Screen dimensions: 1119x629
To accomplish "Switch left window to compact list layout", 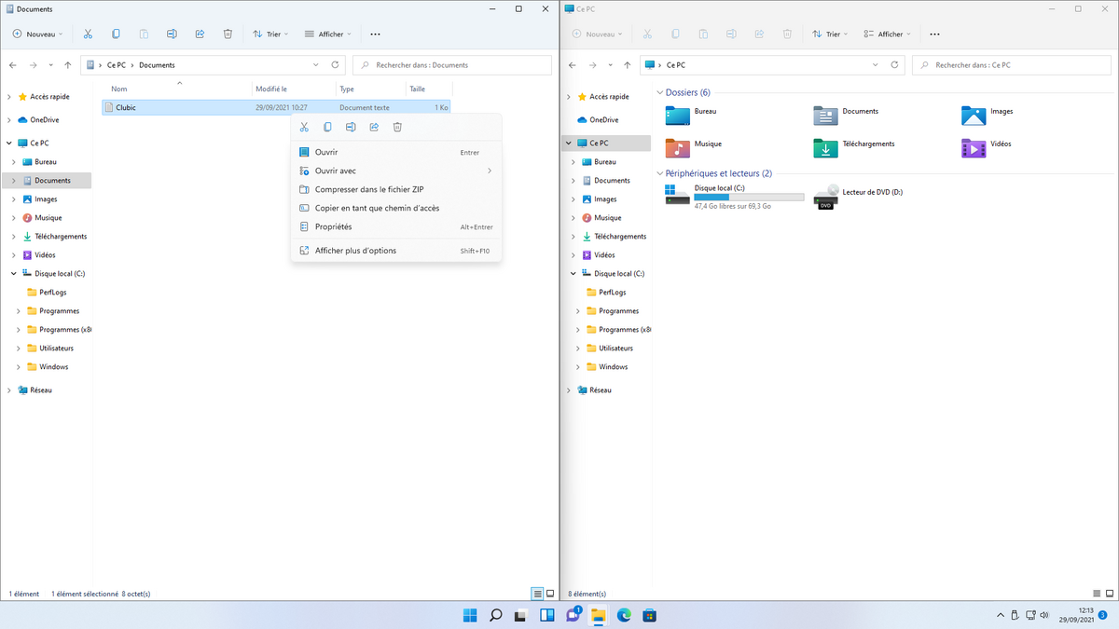I will click(x=538, y=594).
